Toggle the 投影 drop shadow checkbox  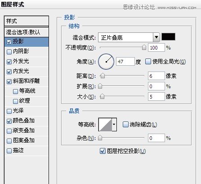point(9,42)
